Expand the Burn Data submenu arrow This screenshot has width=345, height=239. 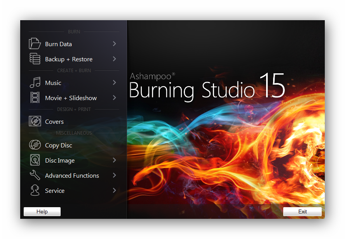(114, 44)
